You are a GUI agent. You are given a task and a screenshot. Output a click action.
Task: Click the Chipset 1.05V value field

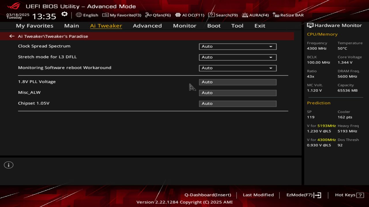pyautogui.click(x=238, y=103)
